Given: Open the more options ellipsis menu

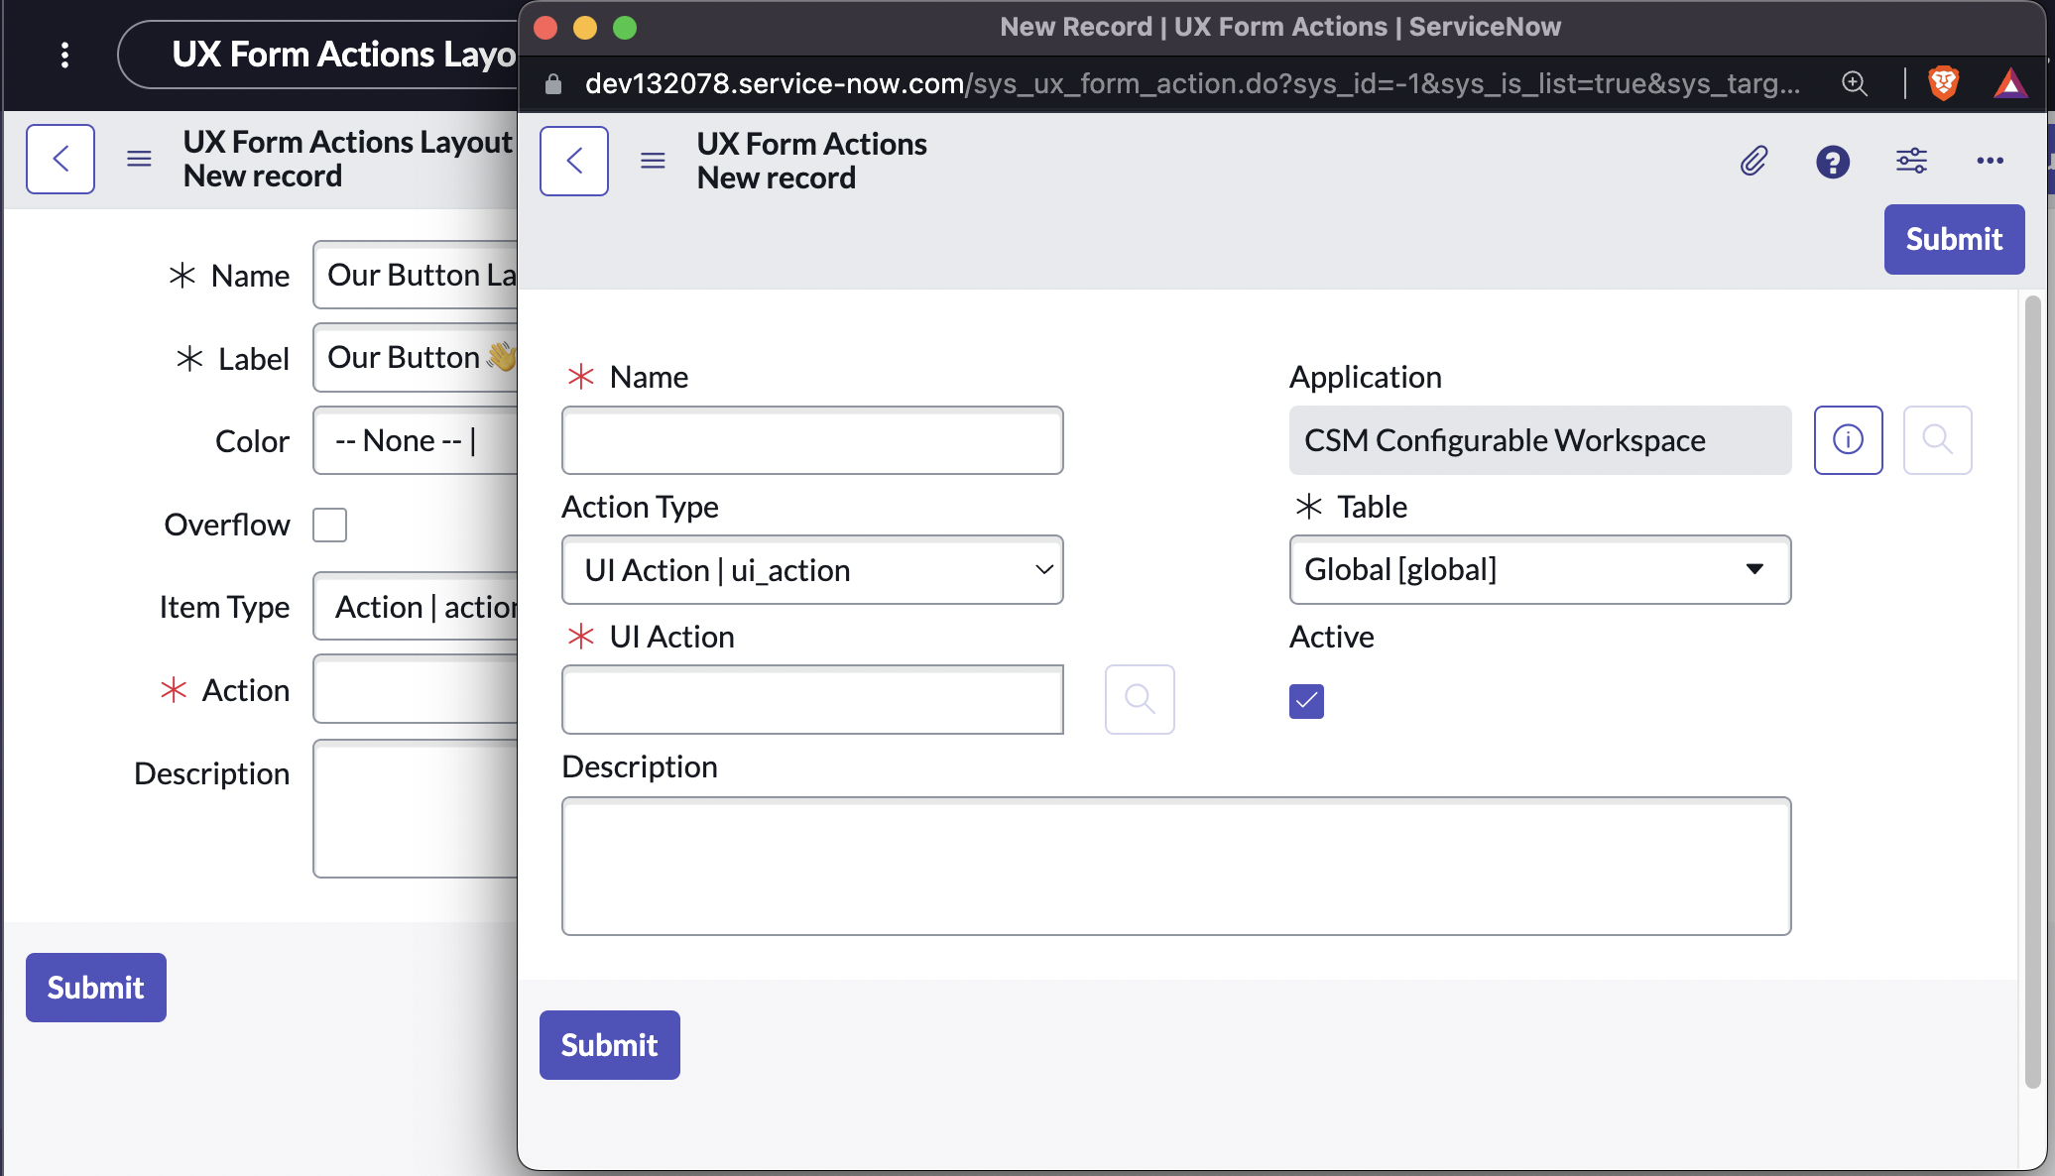Looking at the screenshot, I should (1990, 161).
